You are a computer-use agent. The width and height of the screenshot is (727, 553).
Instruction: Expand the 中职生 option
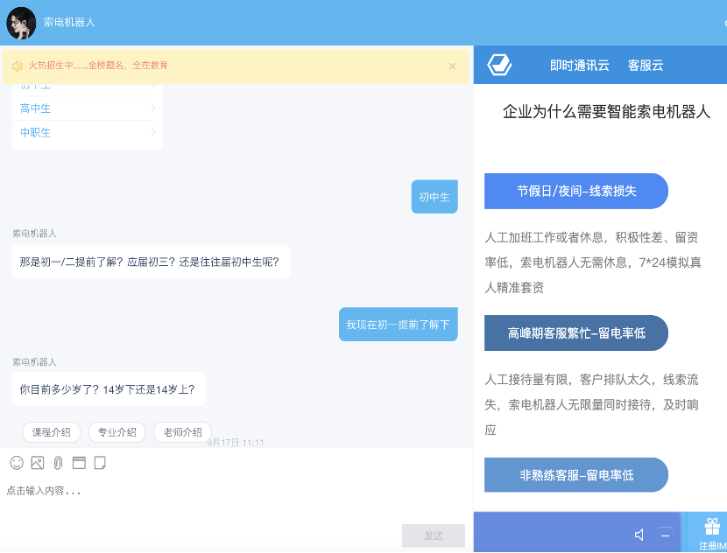point(86,133)
